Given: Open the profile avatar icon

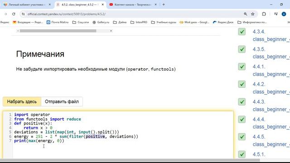Looking at the screenshot, I should click(284, 14).
